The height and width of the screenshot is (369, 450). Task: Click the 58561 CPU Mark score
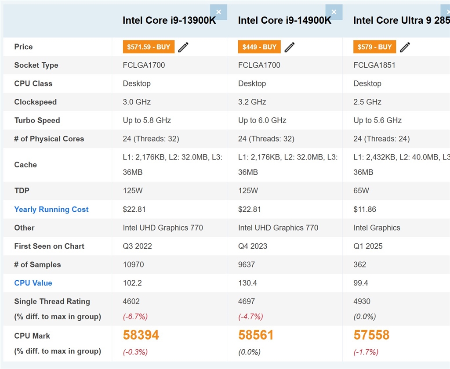[x=256, y=335]
